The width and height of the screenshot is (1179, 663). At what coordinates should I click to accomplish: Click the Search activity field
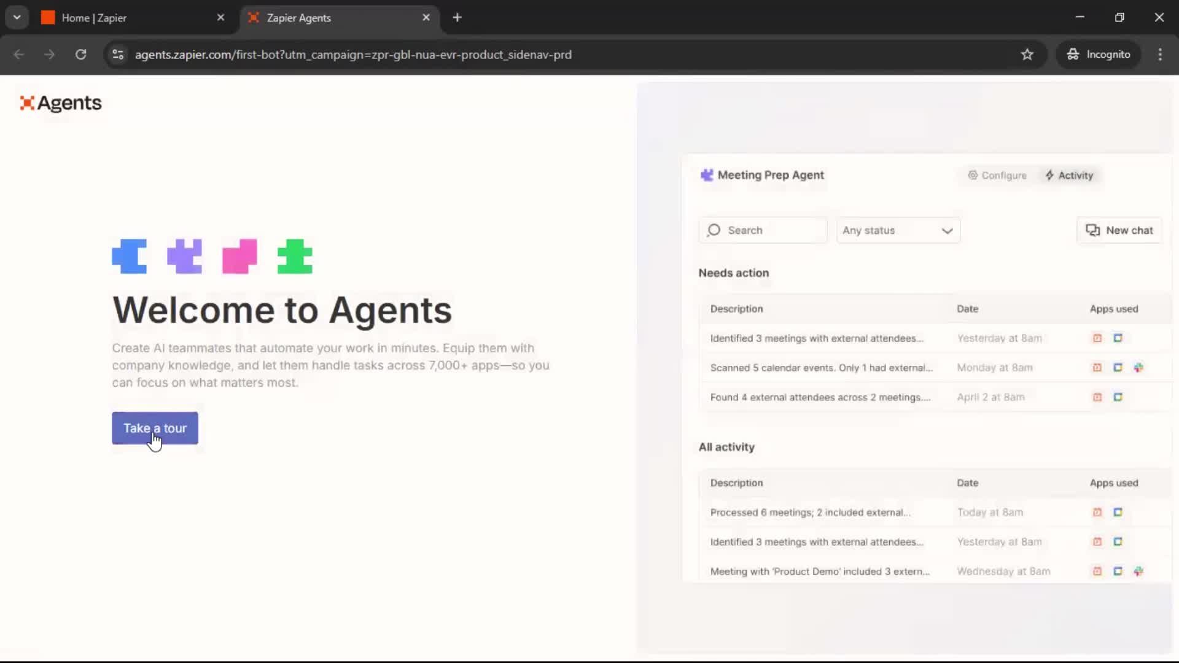[x=763, y=230]
